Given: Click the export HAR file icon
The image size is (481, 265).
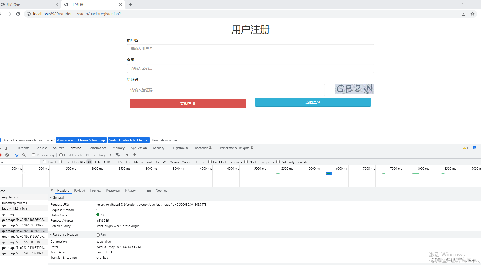Looking at the screenshot, I should point(135,155).
